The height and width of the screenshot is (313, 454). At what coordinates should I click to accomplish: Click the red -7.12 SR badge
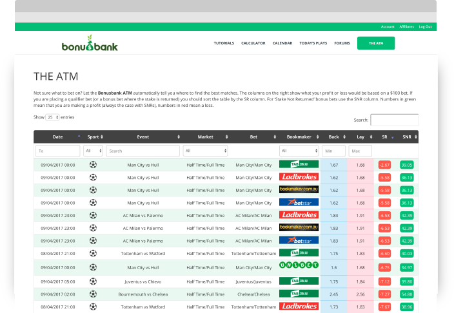click(x=384, y=281)
